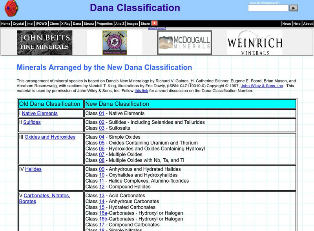Open Class 03 Sulfosalts link

102,128
